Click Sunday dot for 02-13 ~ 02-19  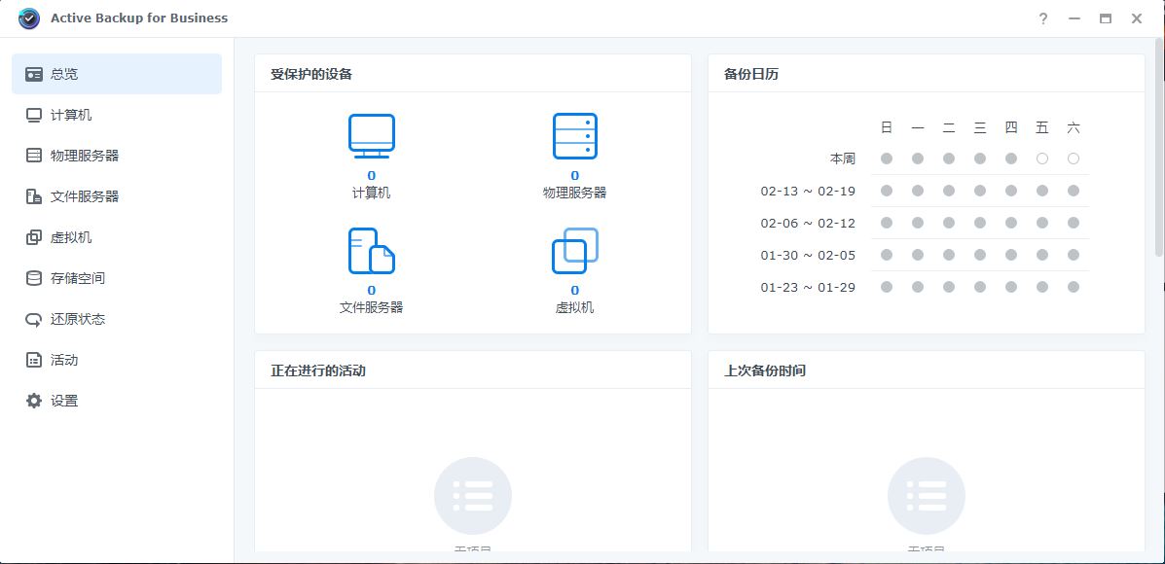tap(887, 191)
